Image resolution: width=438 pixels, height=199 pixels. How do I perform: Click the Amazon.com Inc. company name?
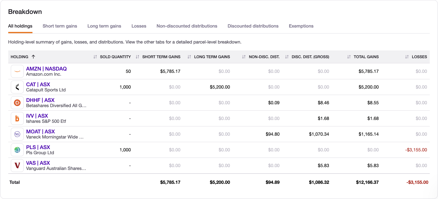(44, 74)
